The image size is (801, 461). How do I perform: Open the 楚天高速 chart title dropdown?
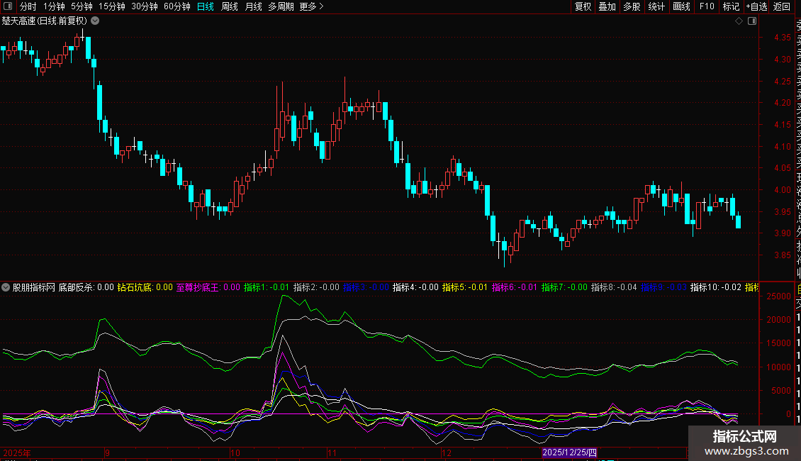click(x=95, y=21)
